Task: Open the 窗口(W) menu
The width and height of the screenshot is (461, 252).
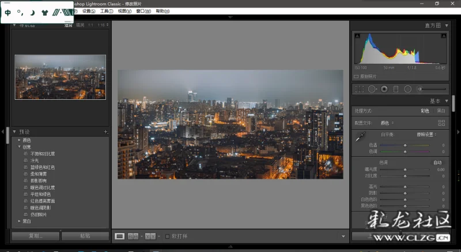Action: 143,11
